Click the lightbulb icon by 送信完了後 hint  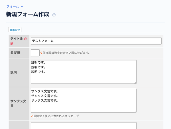coord(32,116)
